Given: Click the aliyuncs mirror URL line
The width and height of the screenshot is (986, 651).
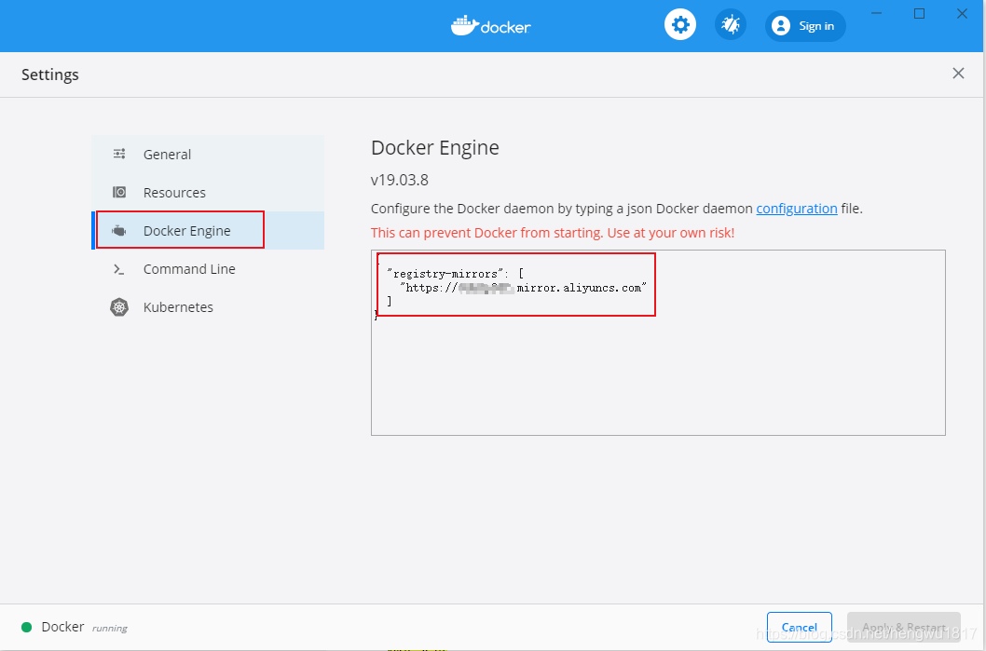Looking at the screenshot, I should 523,288.
